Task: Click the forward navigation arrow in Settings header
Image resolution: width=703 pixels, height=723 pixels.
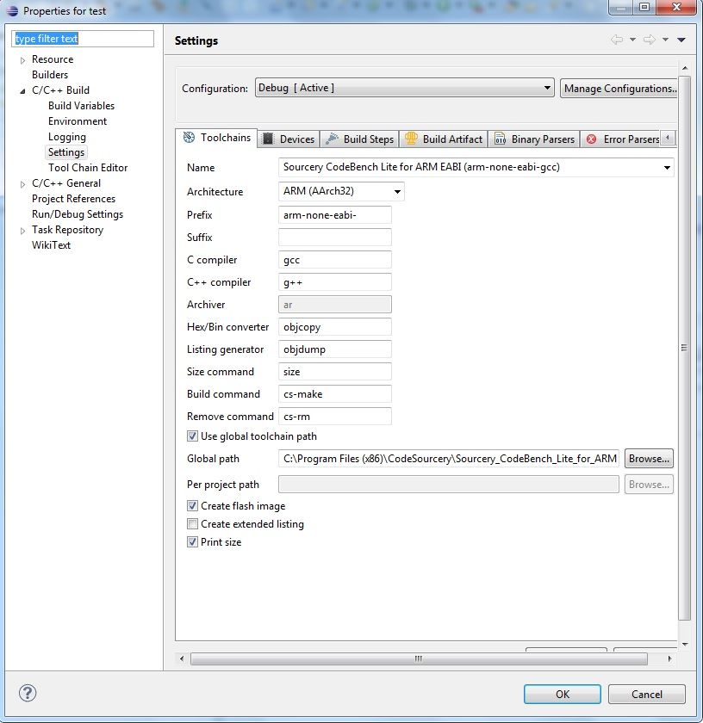Action: (650, 40)
